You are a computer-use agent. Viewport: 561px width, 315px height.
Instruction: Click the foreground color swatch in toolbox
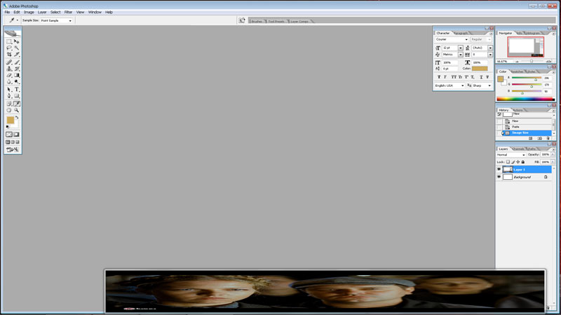tap(11, 120)
